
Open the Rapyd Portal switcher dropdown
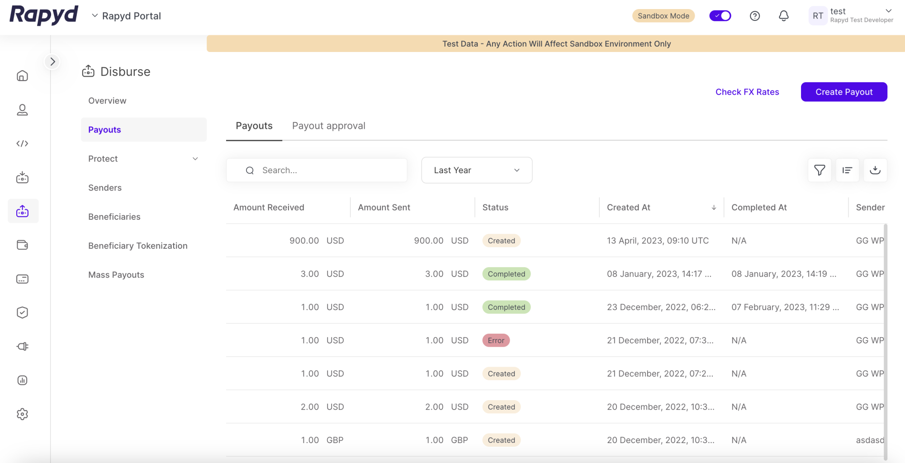pos(126,16)
